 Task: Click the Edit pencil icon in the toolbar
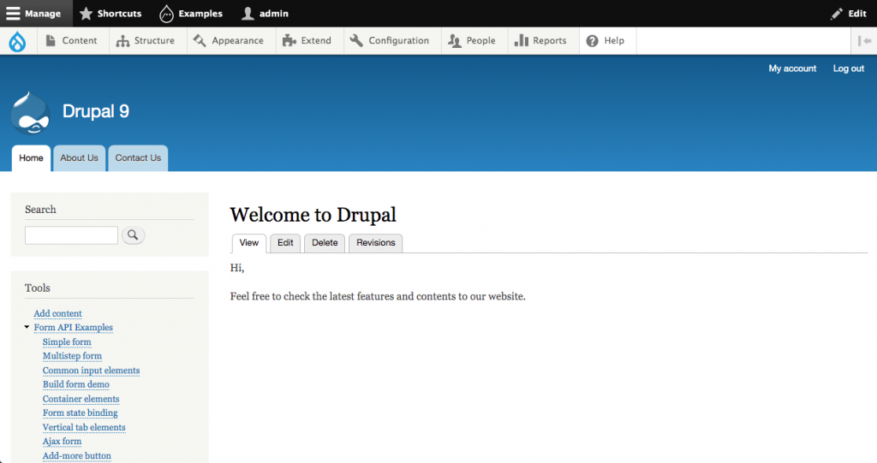[837, 14]
